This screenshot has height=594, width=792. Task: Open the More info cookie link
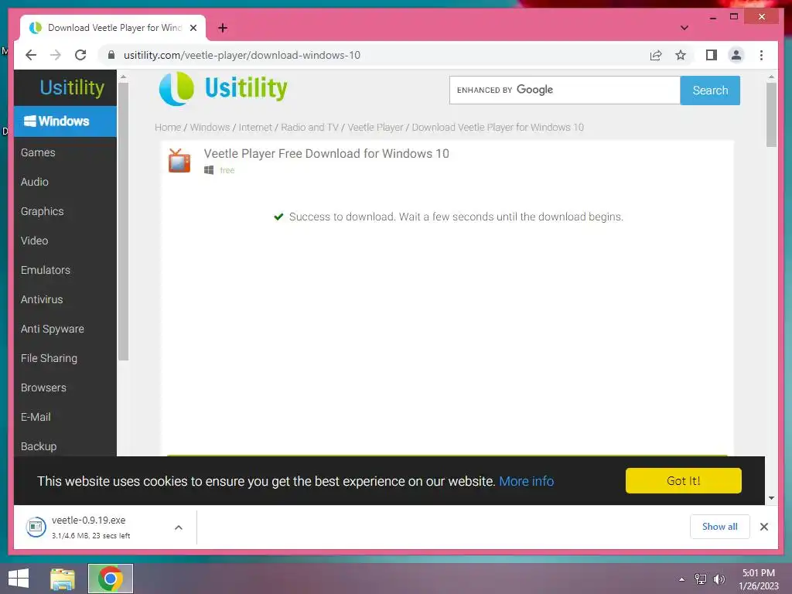[x=526, y=481]
